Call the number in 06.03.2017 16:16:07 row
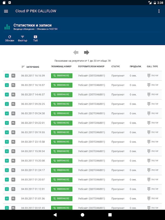Image resolution: width=165 pixels, height=220 pixels. [x=62, y=85]
